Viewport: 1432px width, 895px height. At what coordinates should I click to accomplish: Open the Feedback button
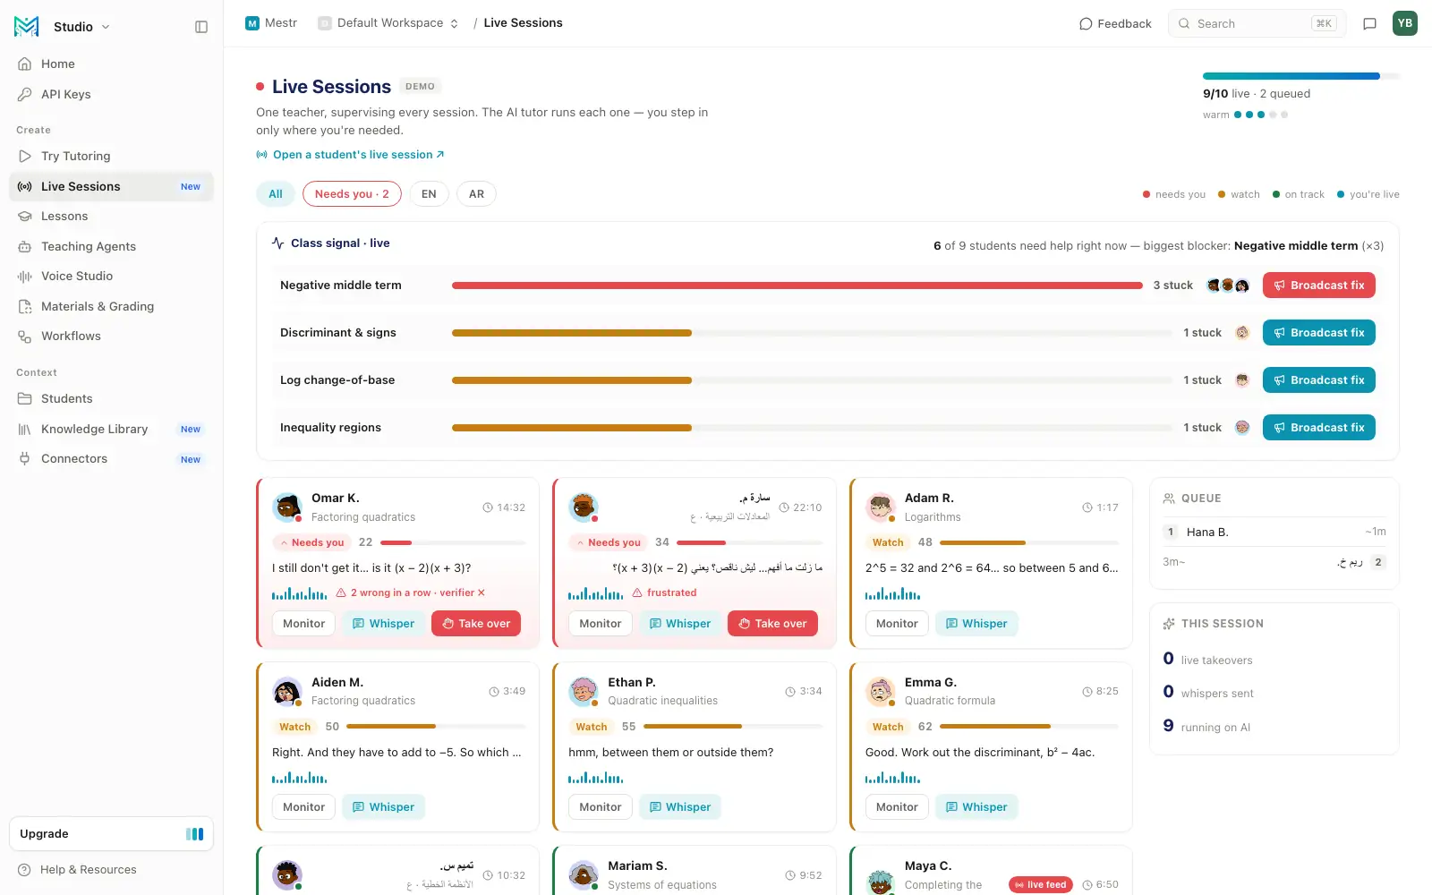point(1115,23)
